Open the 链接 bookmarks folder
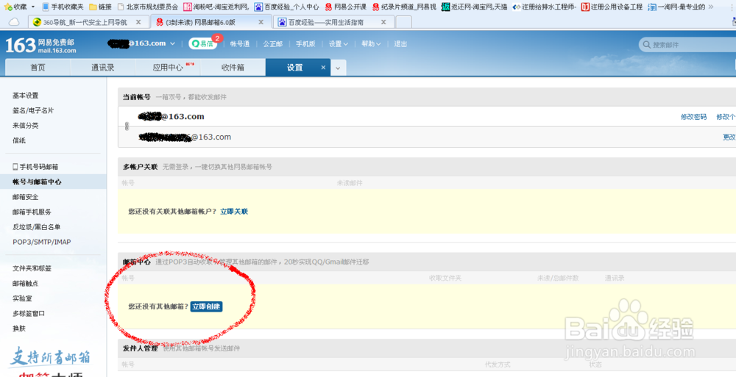The width and height of the screenshot is (736, 377). coord(100,7)
